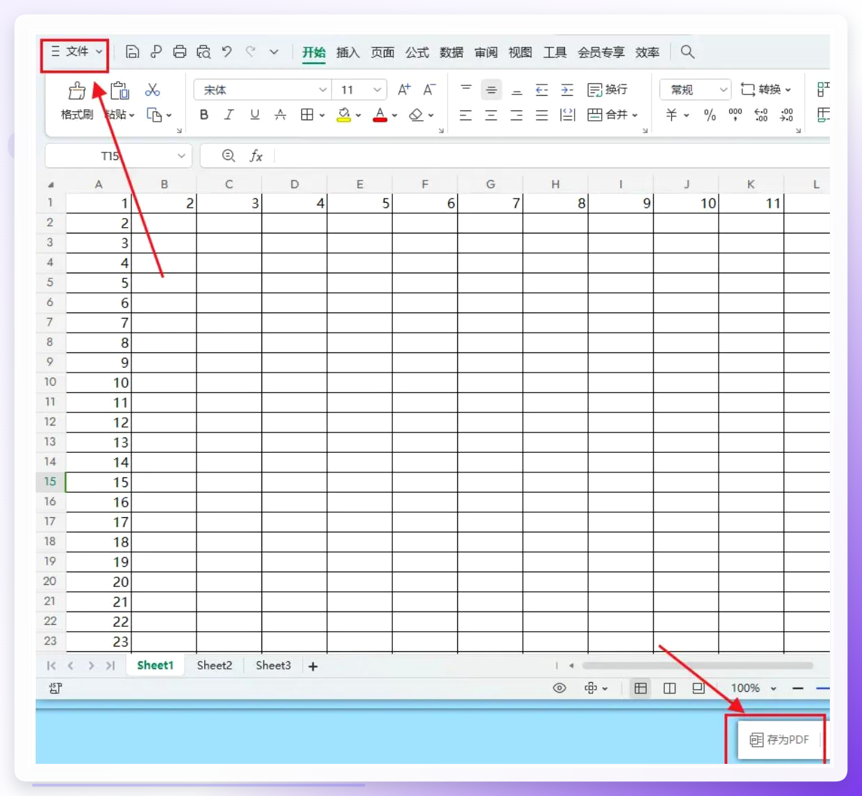This screenshot has width=862, height=796.
Task: Add a new sheet with plus icon
Action: [x=313, y=666]
